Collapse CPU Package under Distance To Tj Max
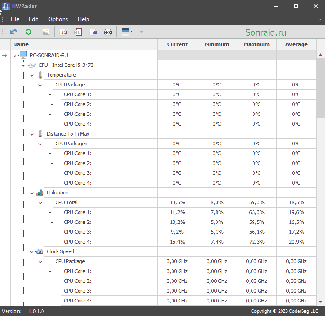 [x=40, y=144]
